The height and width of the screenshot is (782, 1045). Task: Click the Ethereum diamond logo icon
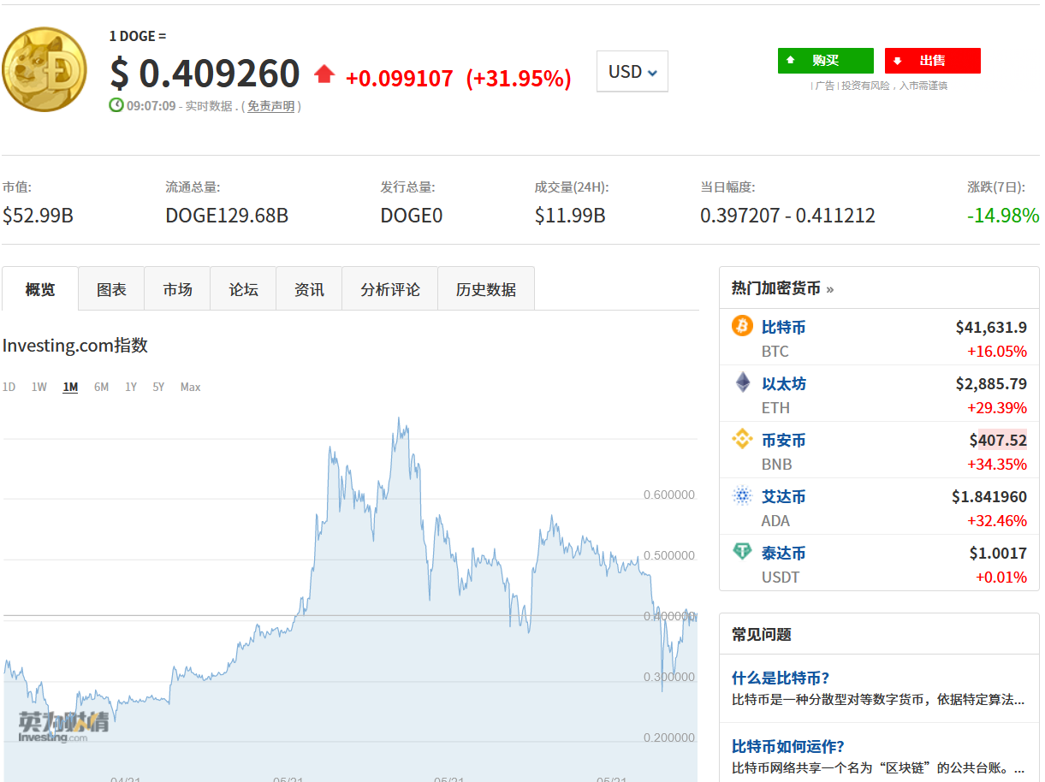coord(742,382)
